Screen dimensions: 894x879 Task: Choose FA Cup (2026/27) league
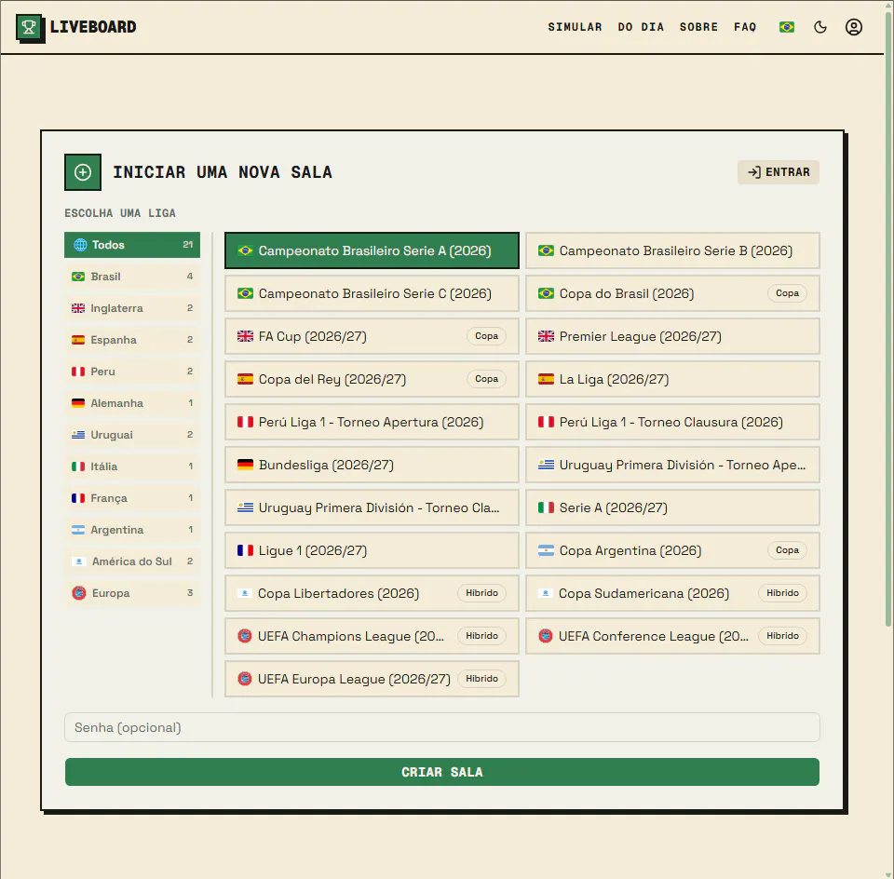372,336
